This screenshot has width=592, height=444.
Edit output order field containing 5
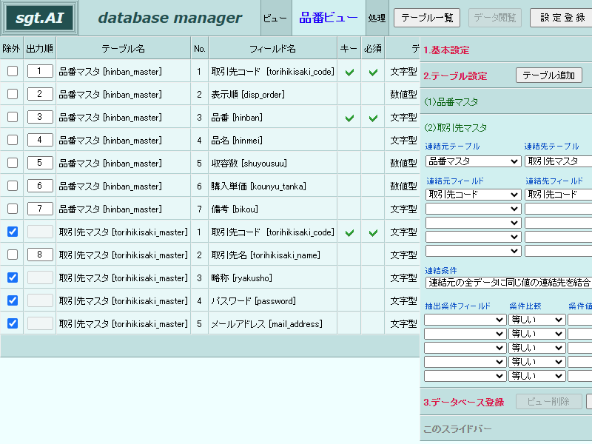pos(40,163)
